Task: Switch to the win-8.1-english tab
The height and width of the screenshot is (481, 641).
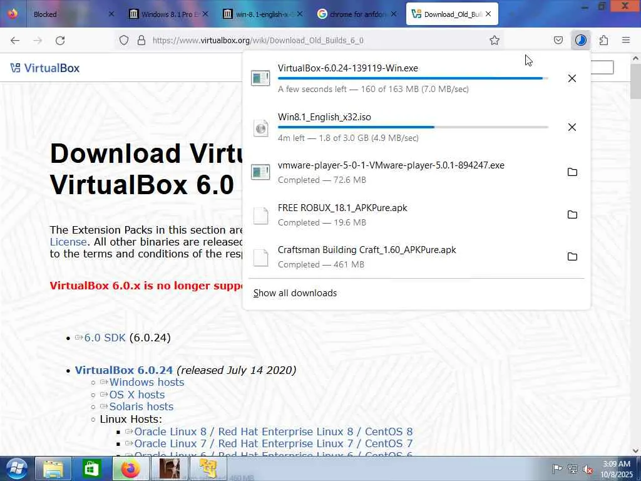Action: click(260, 14)
